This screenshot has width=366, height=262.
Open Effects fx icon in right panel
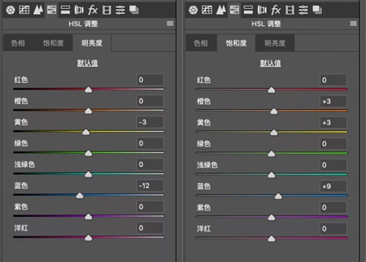coord(275,10)
